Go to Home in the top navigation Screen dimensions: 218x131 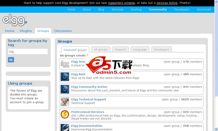pyautogui.click(x=71, y=9)
